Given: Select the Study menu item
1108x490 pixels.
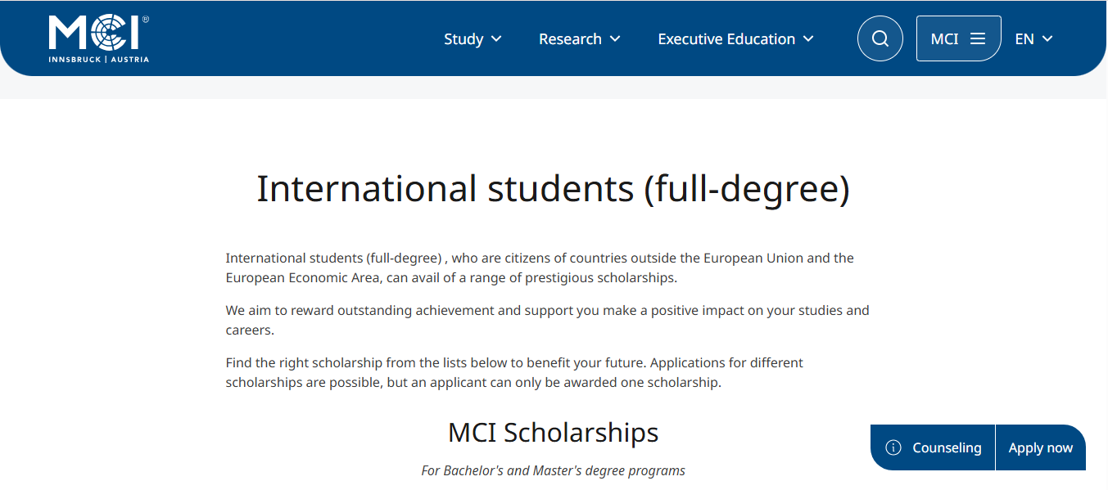Looking at the screenshot, I should (464, 38).
